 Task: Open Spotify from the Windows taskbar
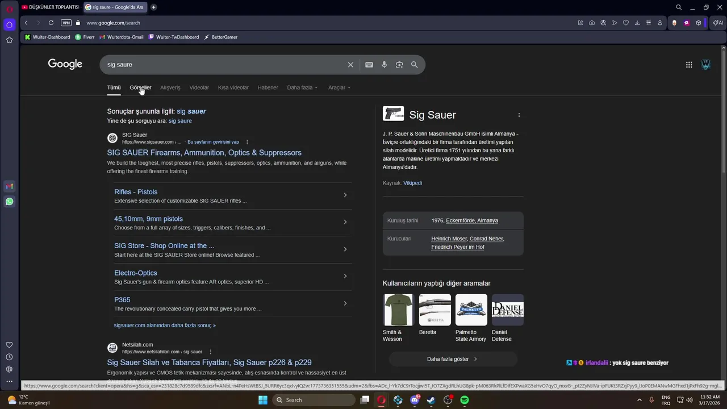(x=465, y=400)
